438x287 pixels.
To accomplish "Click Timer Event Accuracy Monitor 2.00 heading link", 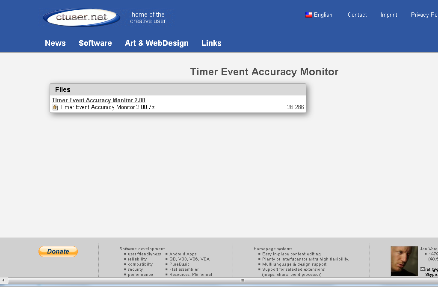I will pyautogui.click(x=98, y=101).
